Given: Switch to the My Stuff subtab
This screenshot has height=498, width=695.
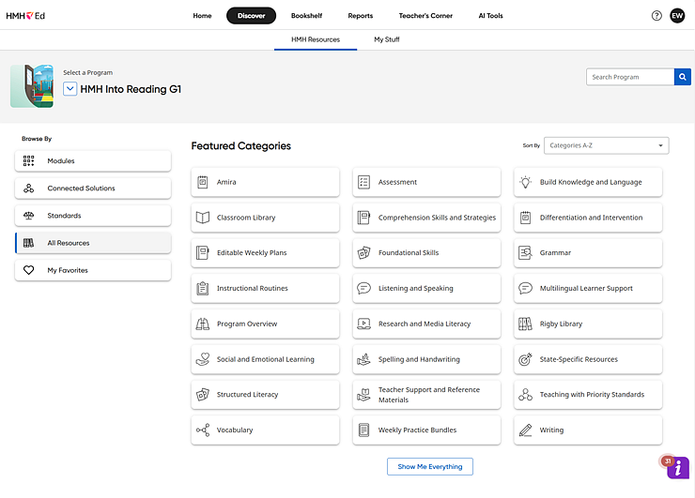Looking at the screenshot, I should click(x=387, y=39).
